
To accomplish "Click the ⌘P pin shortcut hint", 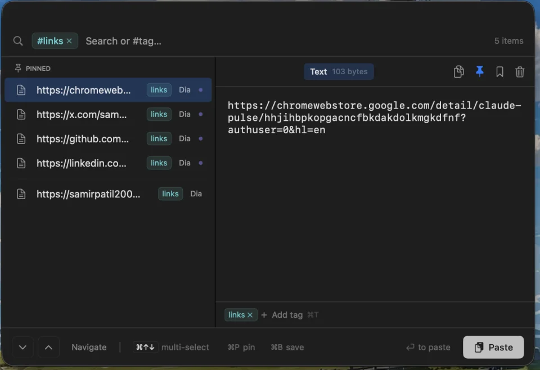I will tap(241, 348).
